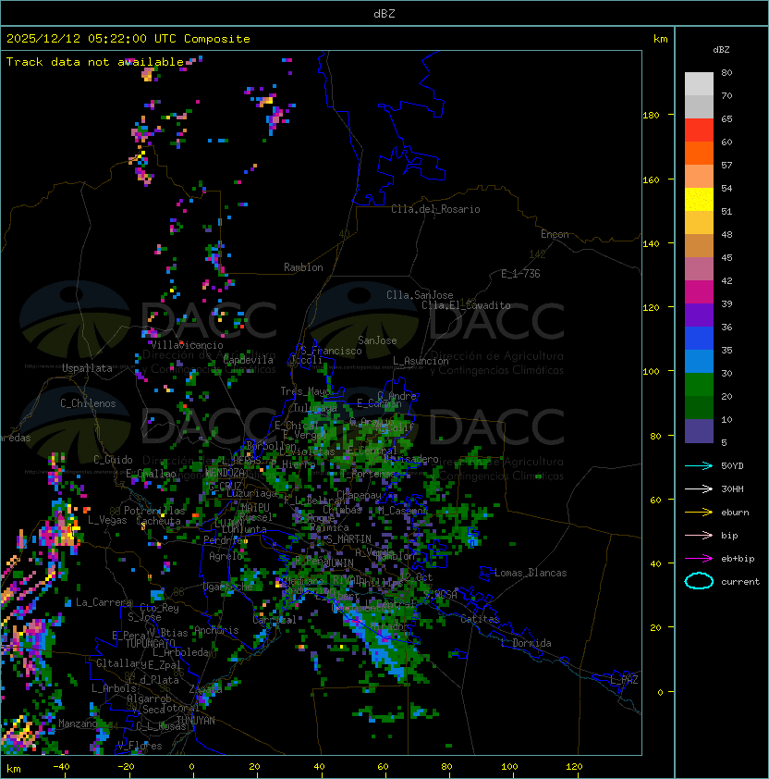769x779 pixels.
Task: Click the 'L_Dormida' map label
Action: (x=526, y=643)
